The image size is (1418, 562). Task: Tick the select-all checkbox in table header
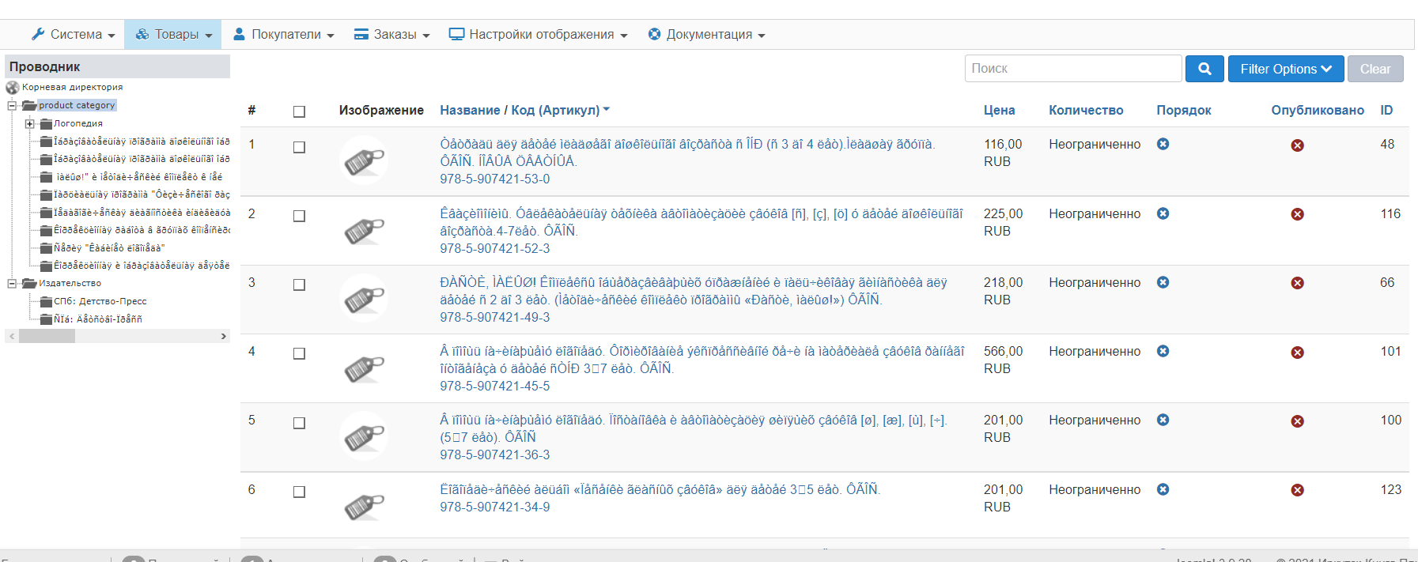coord(299,111)
